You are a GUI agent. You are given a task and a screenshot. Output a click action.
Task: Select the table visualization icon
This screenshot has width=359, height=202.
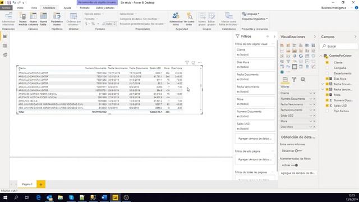pyautogui.click(x=294, y=67)
